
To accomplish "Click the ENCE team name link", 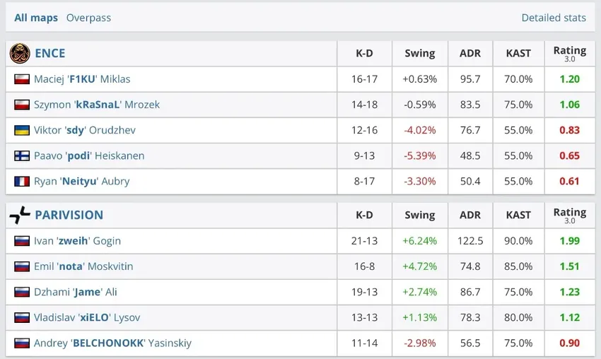I will click(x=49, y=53).
